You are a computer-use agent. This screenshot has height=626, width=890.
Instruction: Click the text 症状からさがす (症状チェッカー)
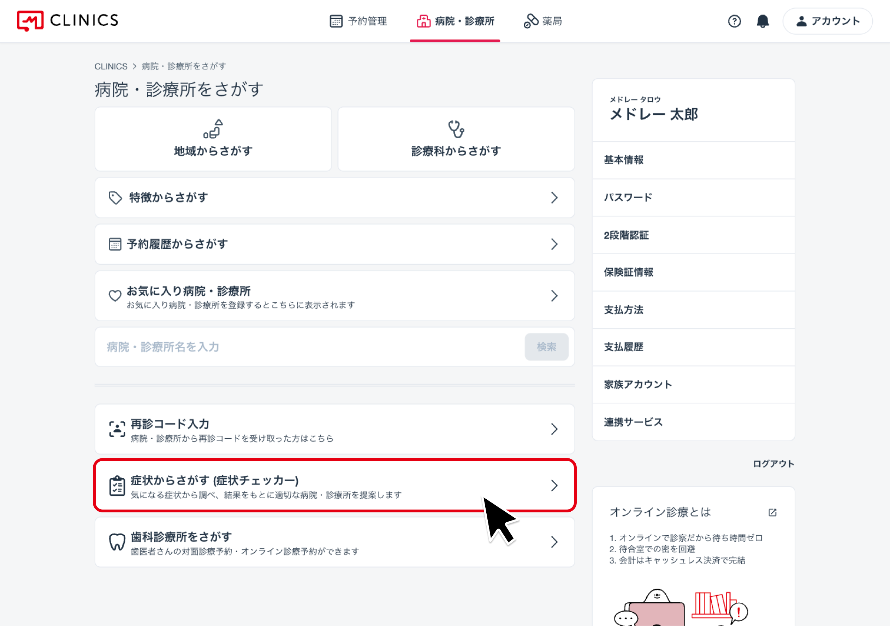point(215,480)
